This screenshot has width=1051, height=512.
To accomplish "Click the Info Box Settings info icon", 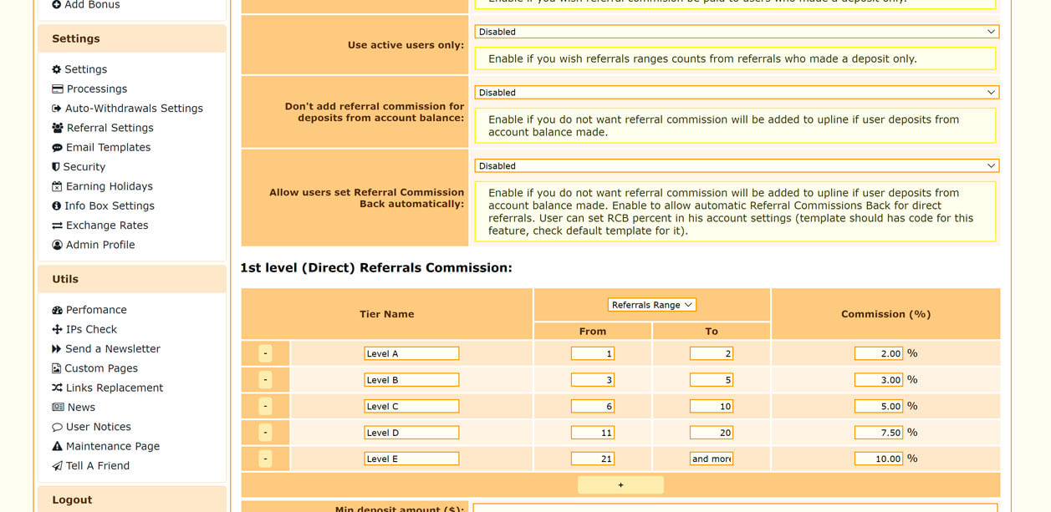I will 57,205.
